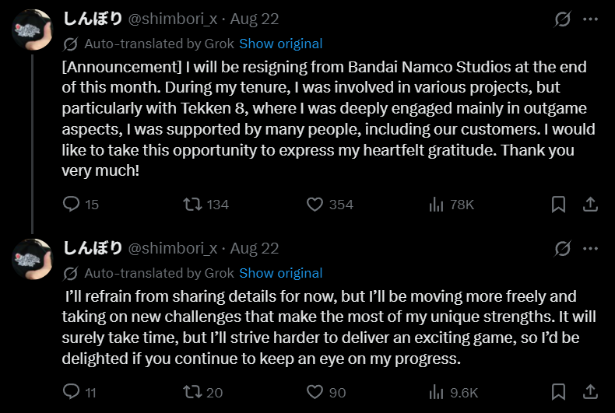The width and height of the screenshot is (615, 413).
Task: Reply to the second tweet with 11 replies
Action: click(x=72, y=392)
